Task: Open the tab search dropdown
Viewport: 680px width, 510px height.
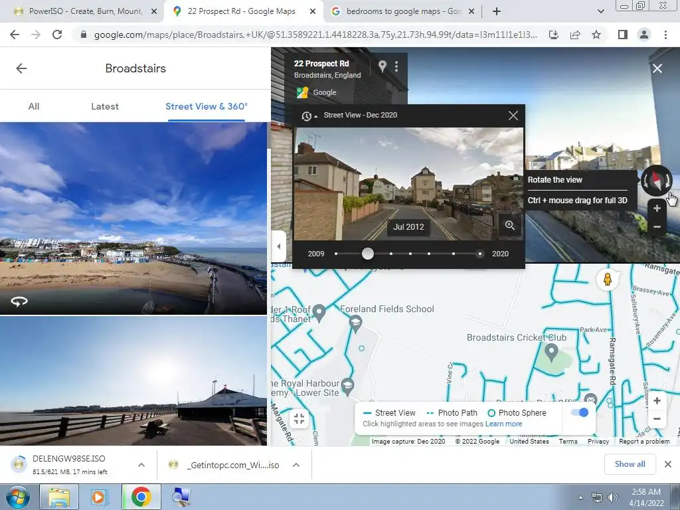Action: (600, 12)
